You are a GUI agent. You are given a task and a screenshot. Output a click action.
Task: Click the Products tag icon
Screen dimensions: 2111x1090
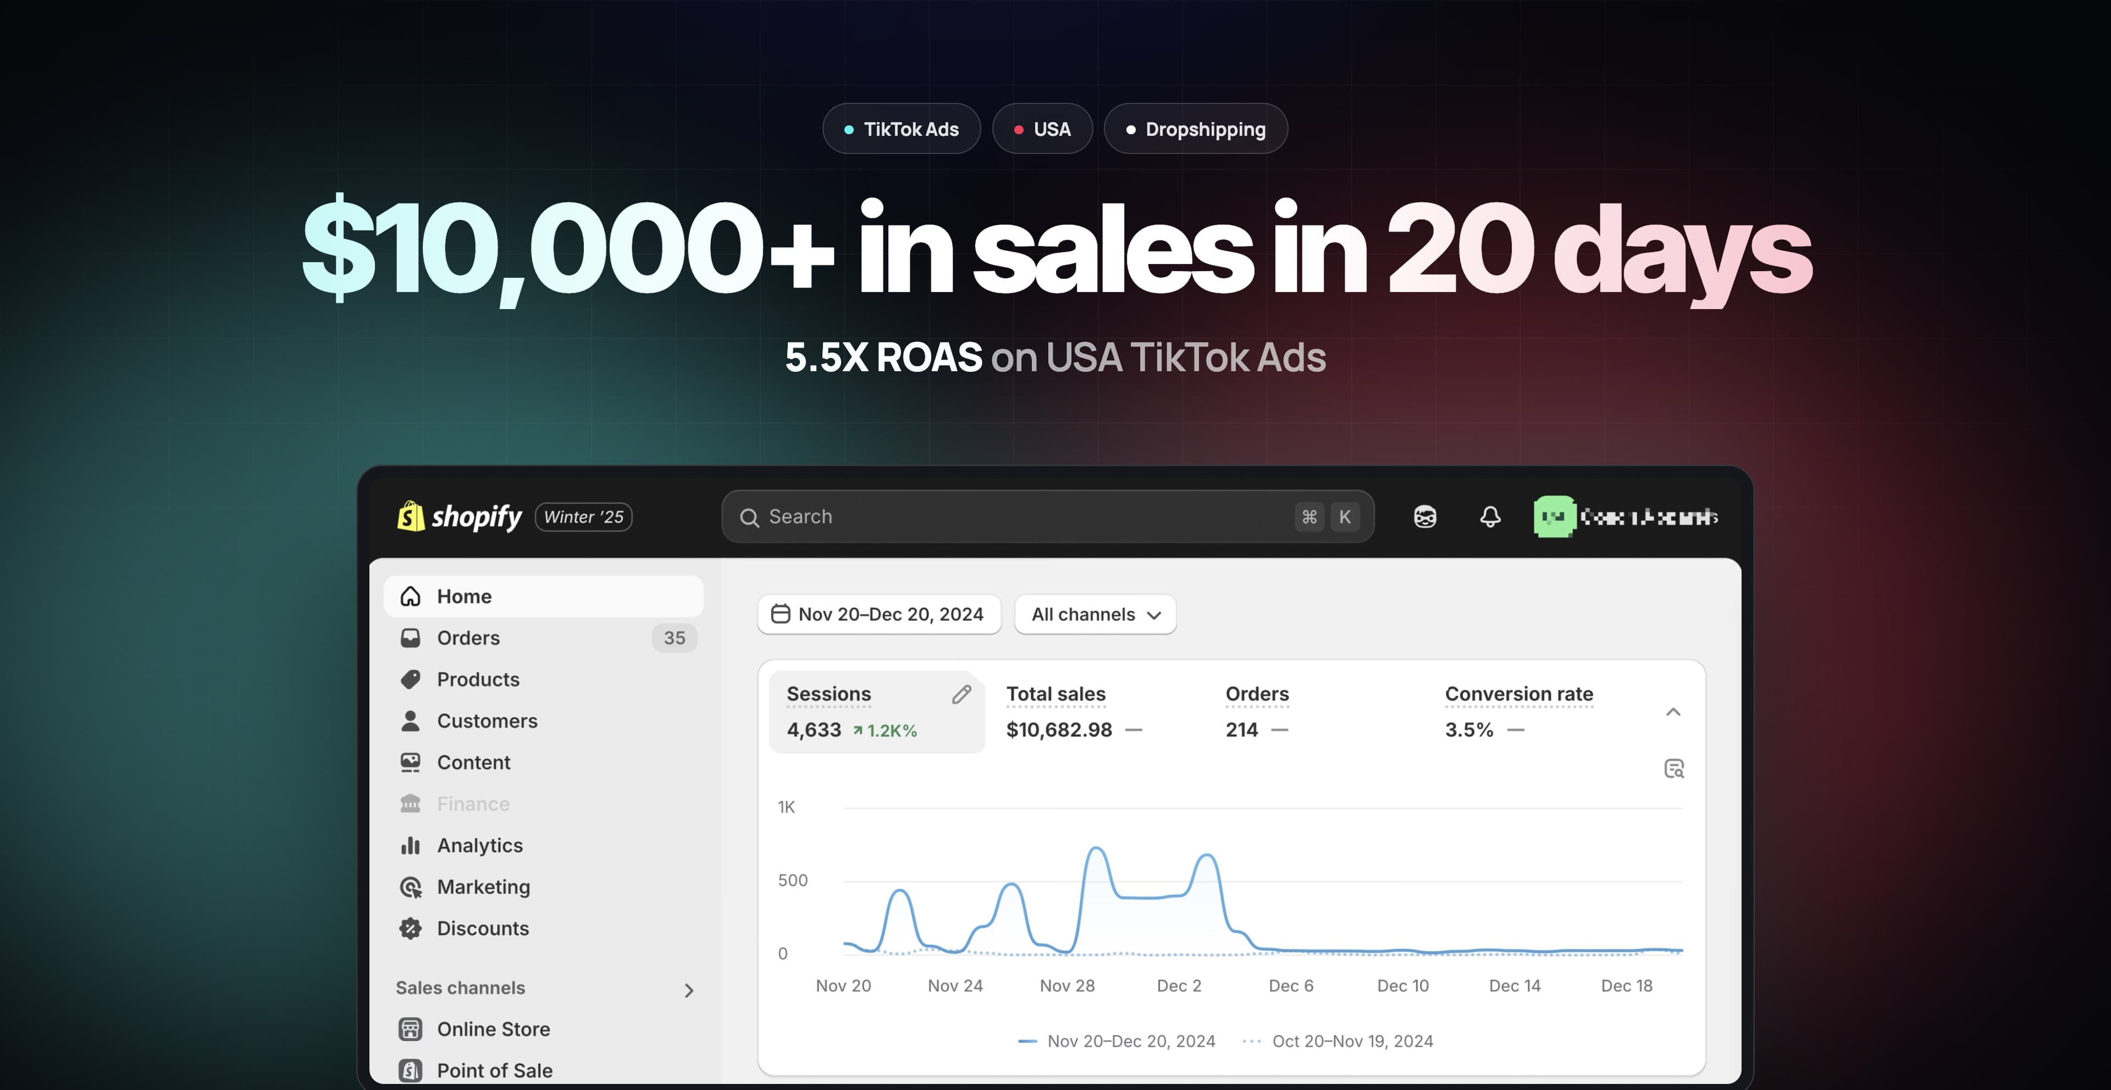tap(411, 679)
